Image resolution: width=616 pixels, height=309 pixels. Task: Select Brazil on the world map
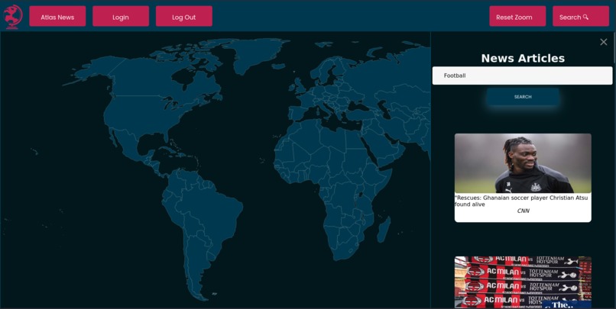(212, 214)
